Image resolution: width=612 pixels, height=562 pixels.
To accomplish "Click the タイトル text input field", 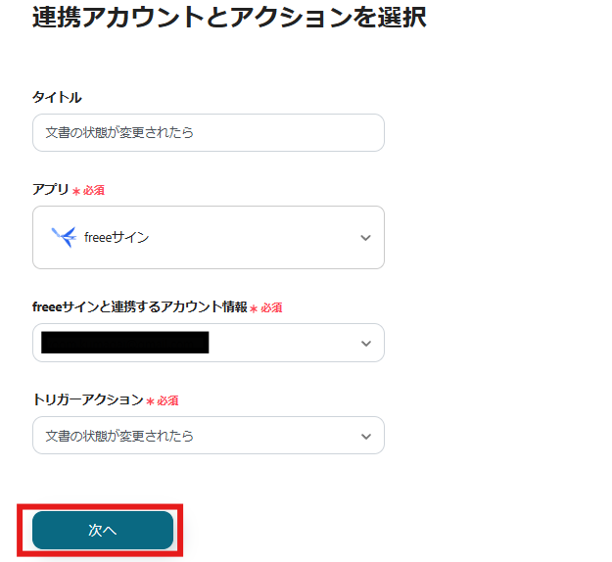I will coord(208,132).
